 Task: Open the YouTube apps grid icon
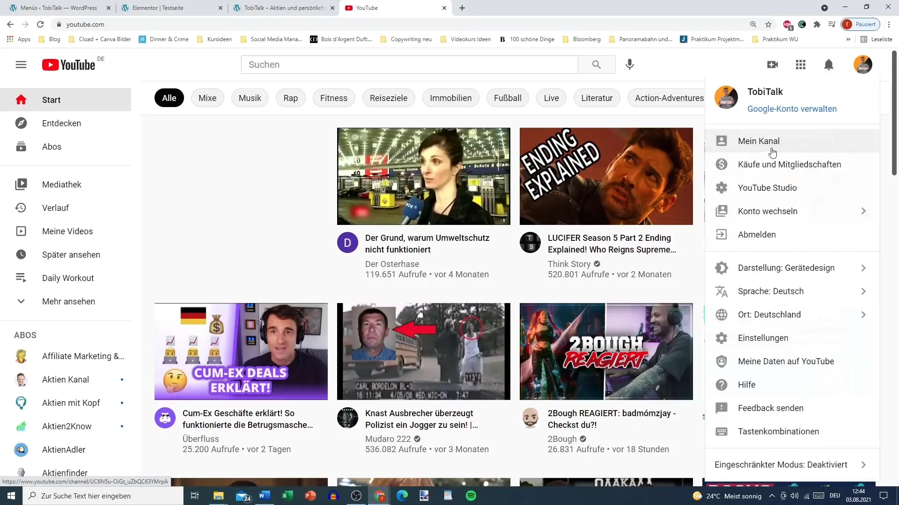tap(801, 65)
